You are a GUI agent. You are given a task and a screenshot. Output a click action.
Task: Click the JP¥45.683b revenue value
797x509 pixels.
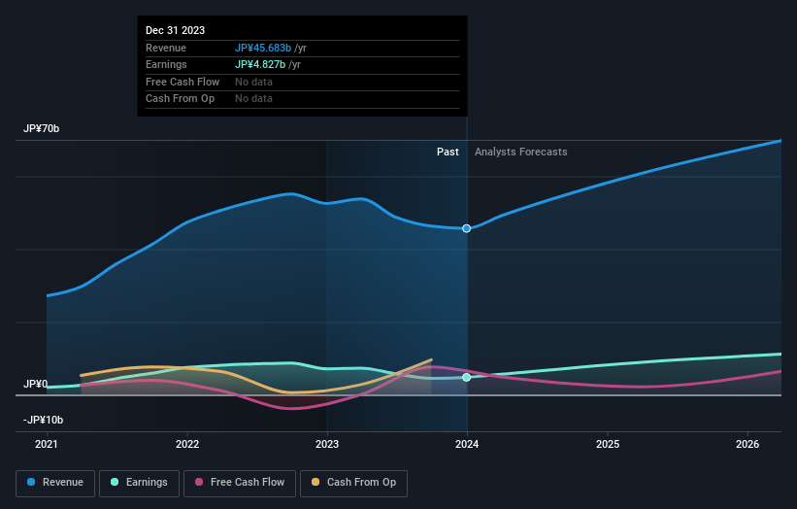pos(263,48)
